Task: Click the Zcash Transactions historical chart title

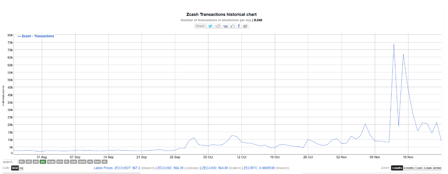Action: click(221, 15)
